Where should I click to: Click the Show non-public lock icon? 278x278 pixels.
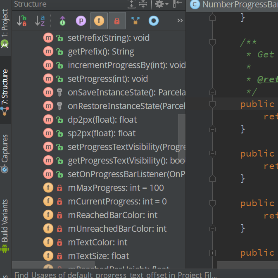pos(117,21)
